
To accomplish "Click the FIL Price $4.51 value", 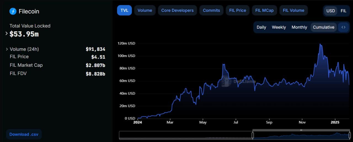I will click(98, 57).
